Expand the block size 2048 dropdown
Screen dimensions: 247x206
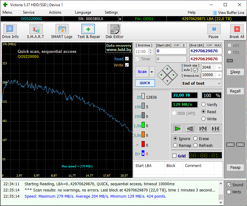(x=219, y=67)
